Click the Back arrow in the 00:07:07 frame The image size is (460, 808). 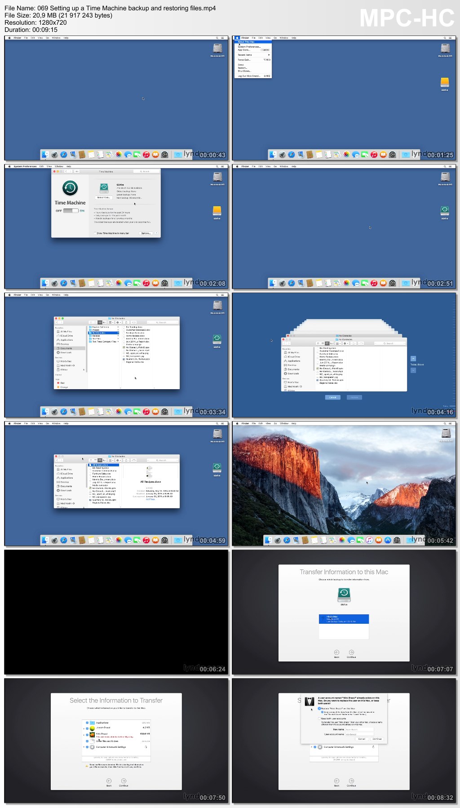click(336, 652)
